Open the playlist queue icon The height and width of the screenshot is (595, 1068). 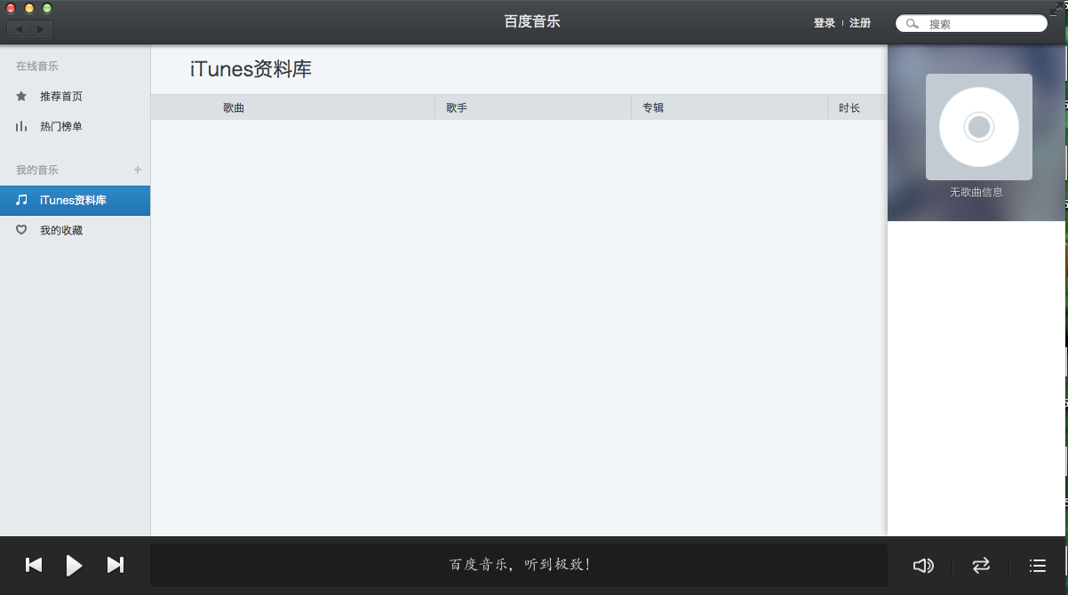[1037, 566]
